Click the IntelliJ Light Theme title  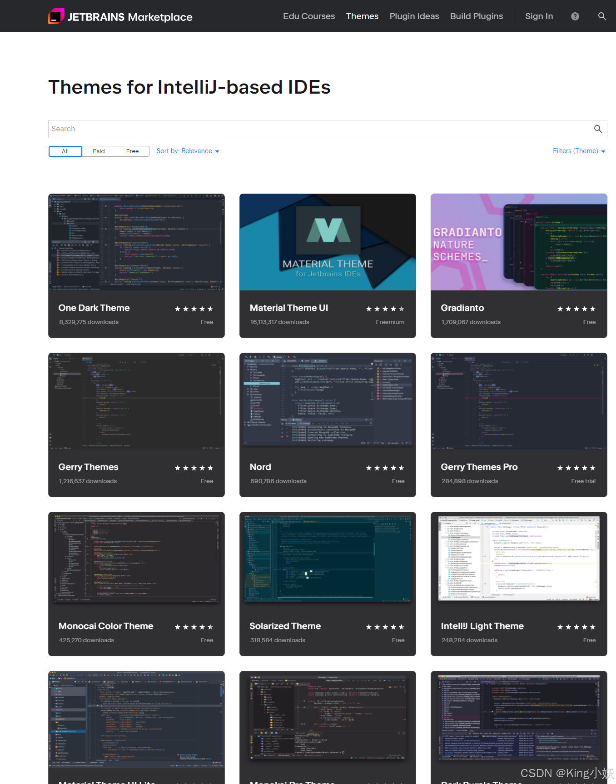point(482,626)
